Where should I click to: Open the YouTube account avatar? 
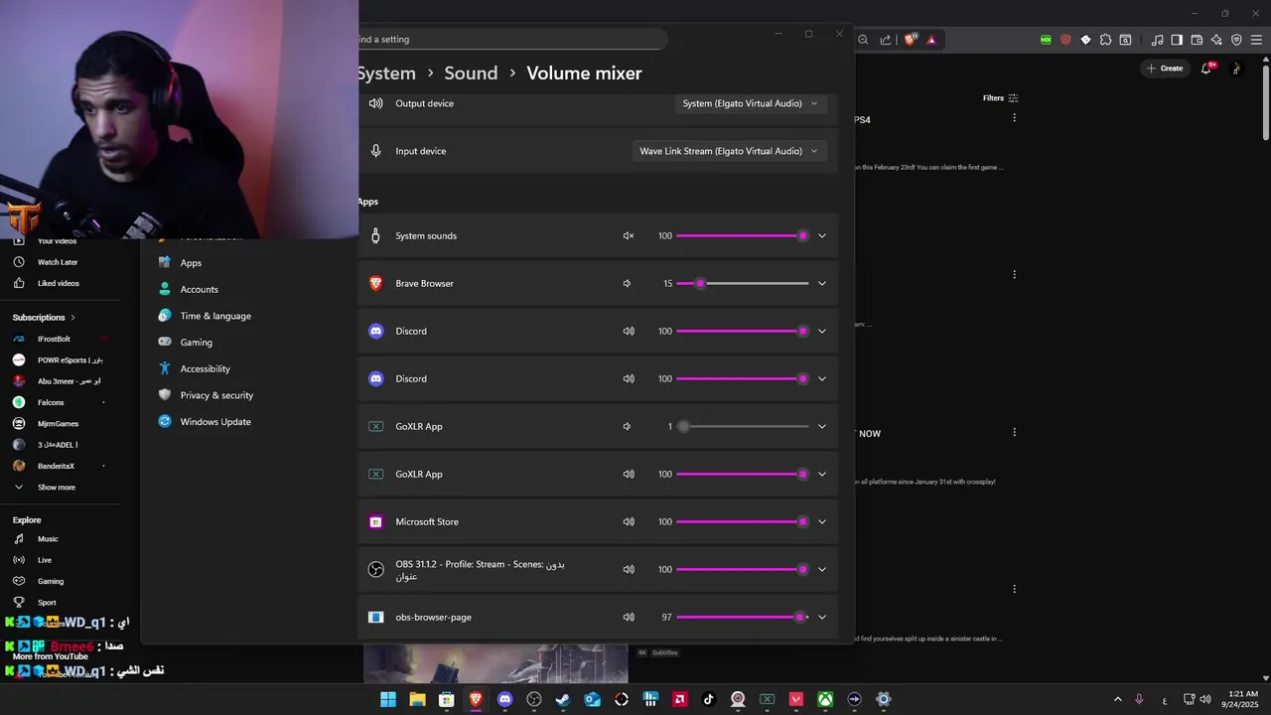coord(1236,69)
